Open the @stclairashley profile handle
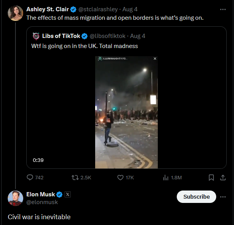The image size is (234, 225). coord(98,9)
